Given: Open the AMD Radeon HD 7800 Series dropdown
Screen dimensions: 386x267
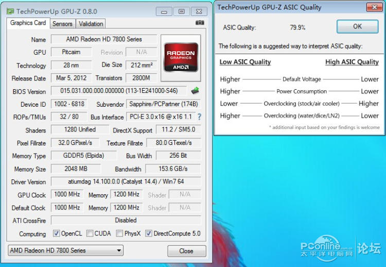Looking at the screenshot, I should [x=65, y=251].
